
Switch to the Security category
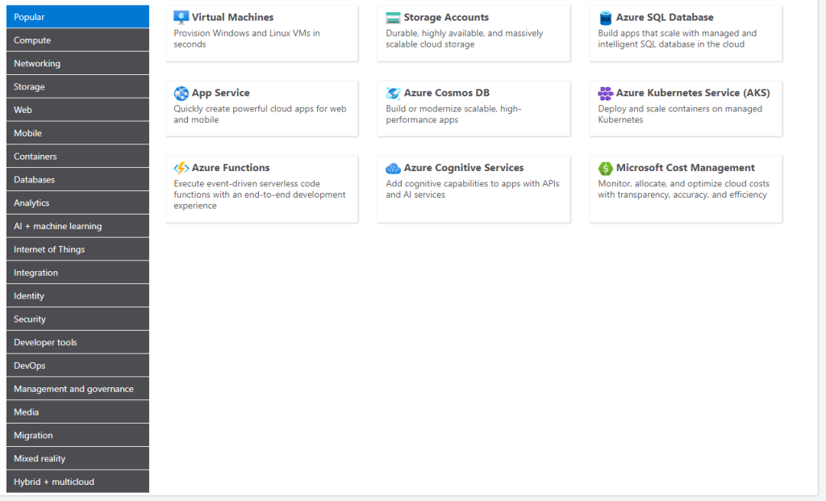click(x=78, y=319)
